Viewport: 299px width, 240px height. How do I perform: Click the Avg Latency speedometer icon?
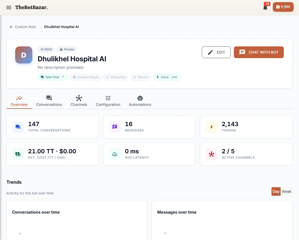pos(115,154)
